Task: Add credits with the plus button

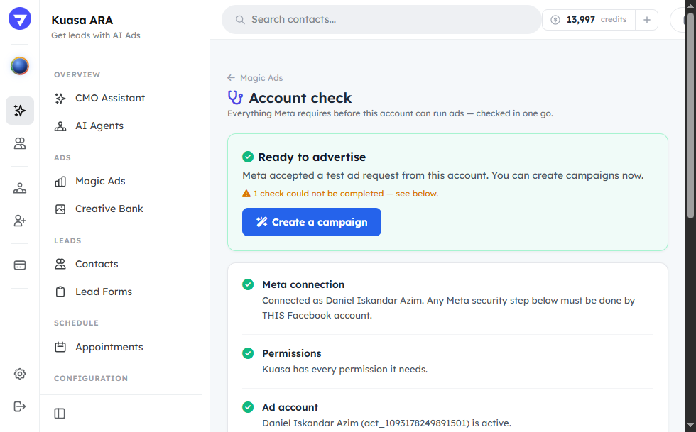Action: (647, 20)
